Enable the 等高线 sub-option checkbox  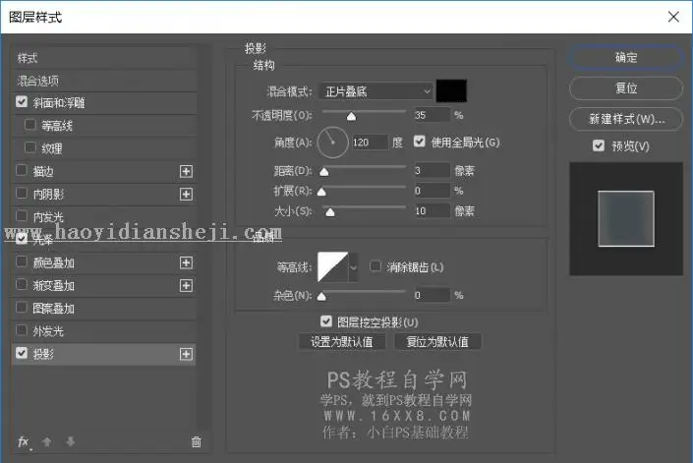coord(30,125)
